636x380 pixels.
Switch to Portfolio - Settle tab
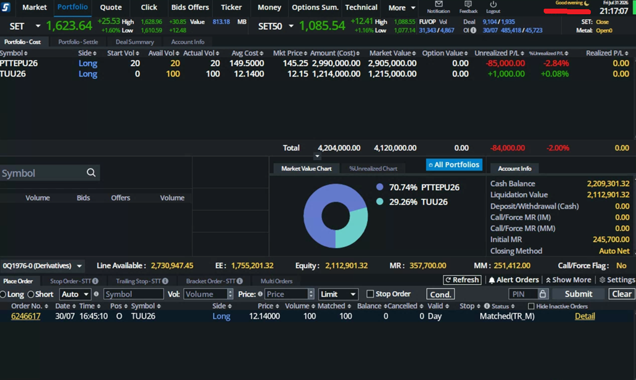click(78, 41)
